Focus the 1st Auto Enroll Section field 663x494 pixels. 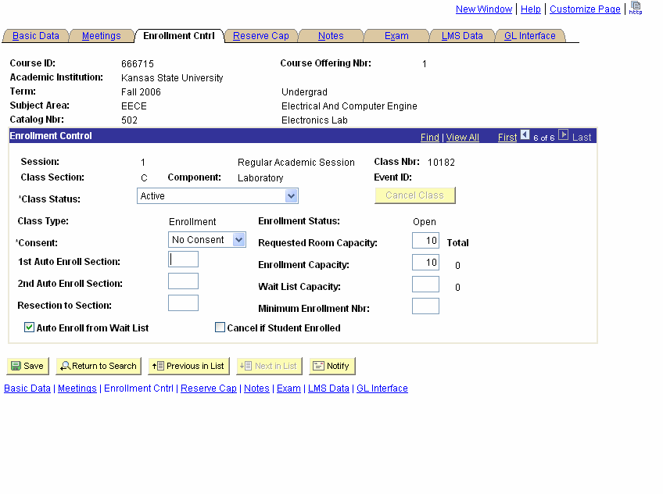click(183, 259)
